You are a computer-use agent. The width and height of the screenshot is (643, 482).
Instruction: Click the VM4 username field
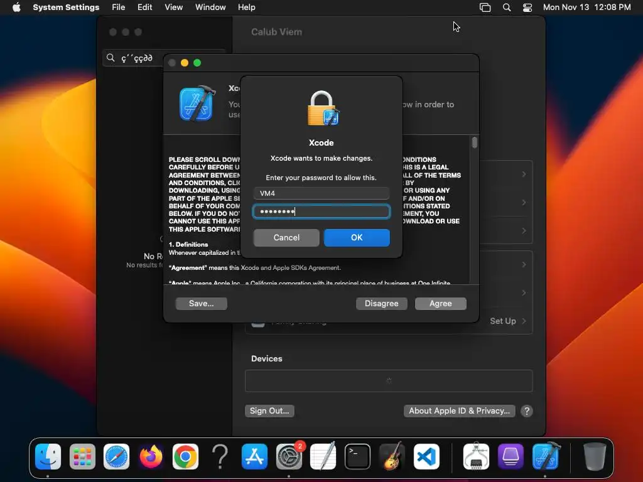[321, 193]
